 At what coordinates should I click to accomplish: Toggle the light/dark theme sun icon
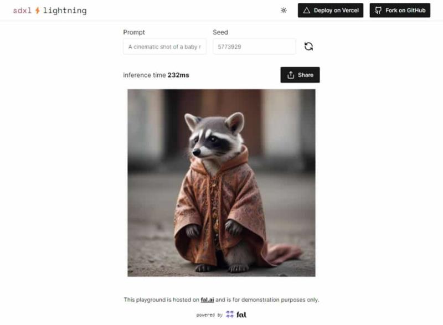[x=284, y=11]
